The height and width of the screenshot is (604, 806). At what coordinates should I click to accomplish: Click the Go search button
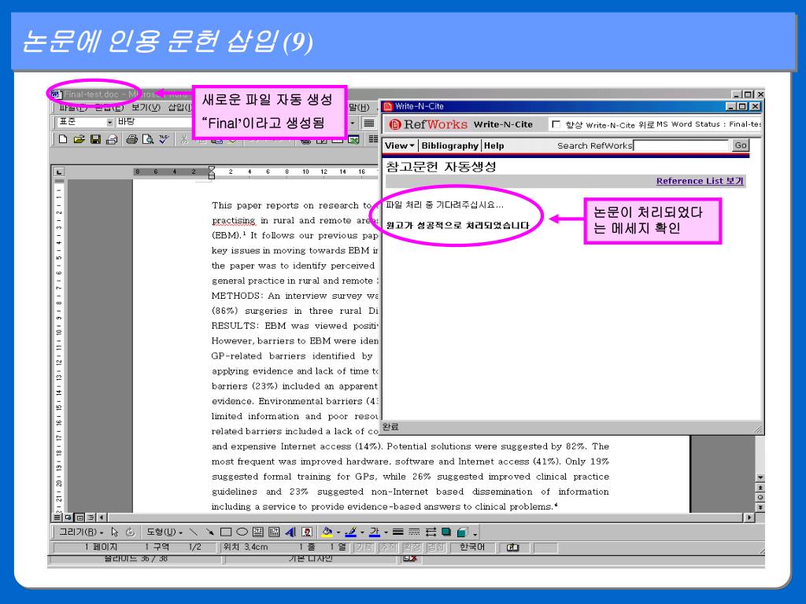pyautogui.click(x=740, y=145)
